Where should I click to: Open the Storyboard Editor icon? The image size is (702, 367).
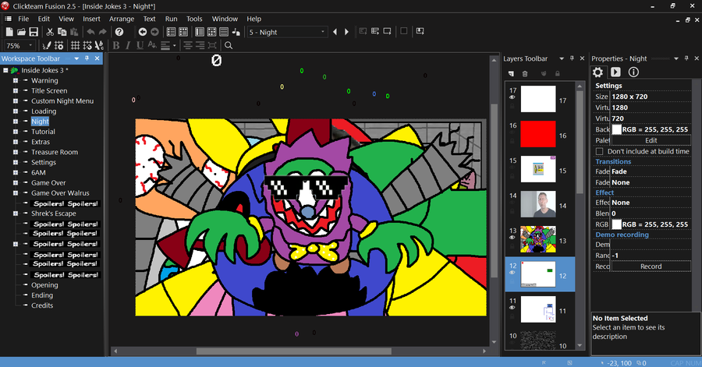point(171,32)
